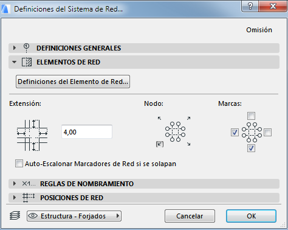Expand the Posiciones de Red section
The width and height of the screenshot is (288, 230).
tap(15, 198)
